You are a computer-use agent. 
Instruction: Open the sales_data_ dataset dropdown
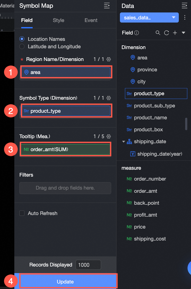point(148,17)
